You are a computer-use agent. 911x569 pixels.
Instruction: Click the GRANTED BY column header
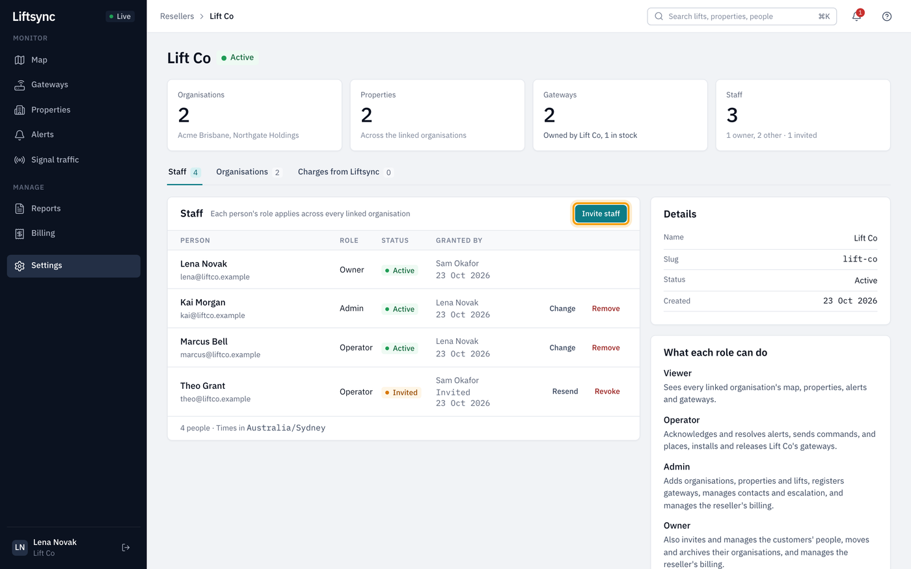click(459, 241)
